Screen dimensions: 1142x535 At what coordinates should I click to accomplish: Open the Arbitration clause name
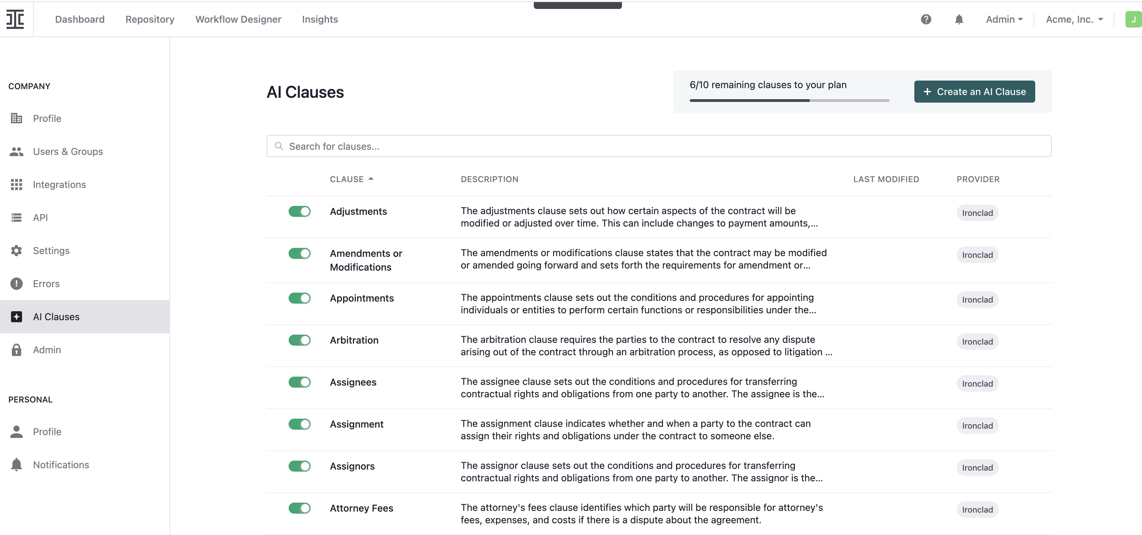[x=354, y=340]
